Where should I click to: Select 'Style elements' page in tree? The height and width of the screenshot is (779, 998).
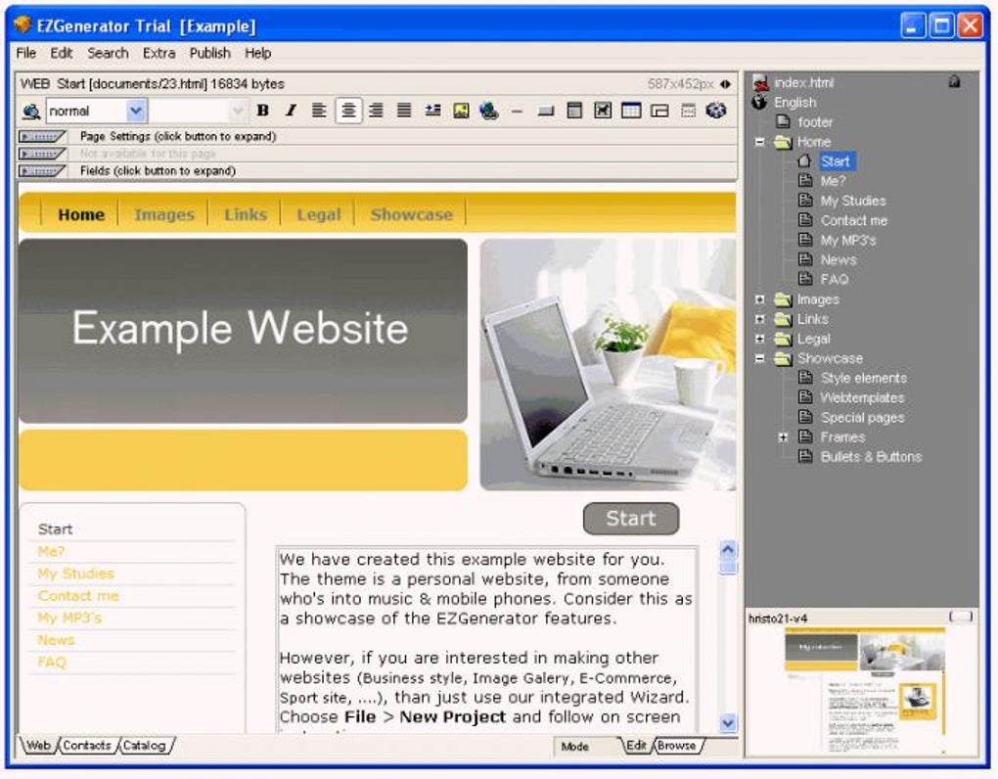click(x=863, y=378)
